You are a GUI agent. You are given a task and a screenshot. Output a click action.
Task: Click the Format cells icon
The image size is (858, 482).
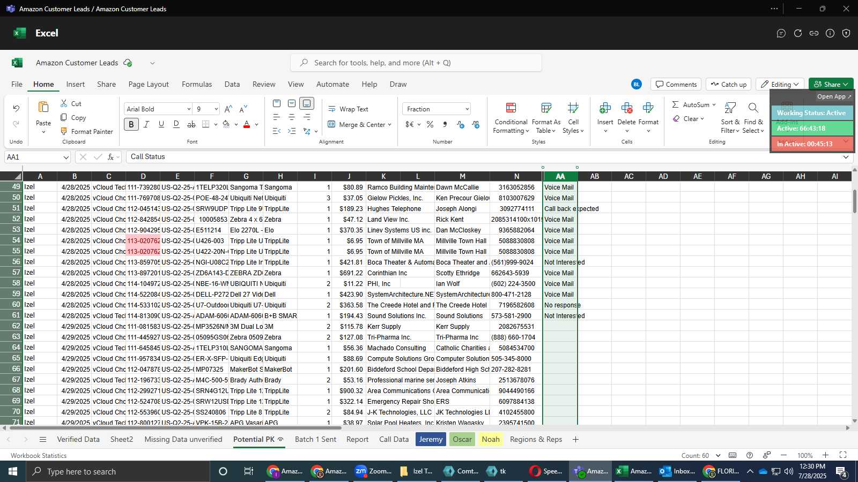(648, 109)
